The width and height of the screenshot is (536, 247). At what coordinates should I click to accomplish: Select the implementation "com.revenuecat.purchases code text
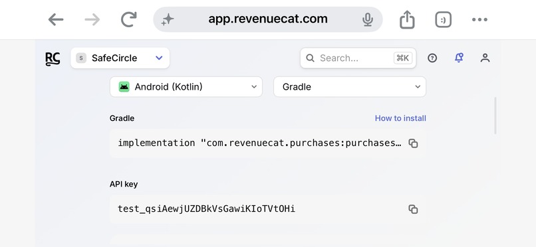point(259,143)
